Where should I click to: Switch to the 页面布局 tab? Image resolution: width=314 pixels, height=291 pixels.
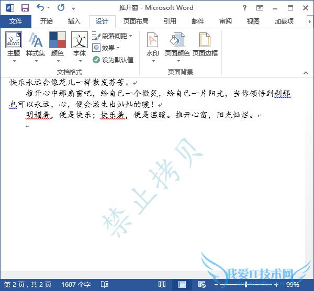point(136,21)
